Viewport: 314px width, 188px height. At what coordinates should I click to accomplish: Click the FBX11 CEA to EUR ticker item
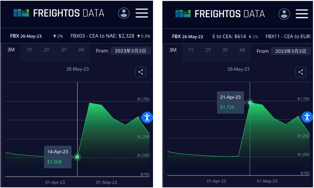click(288, 36)
